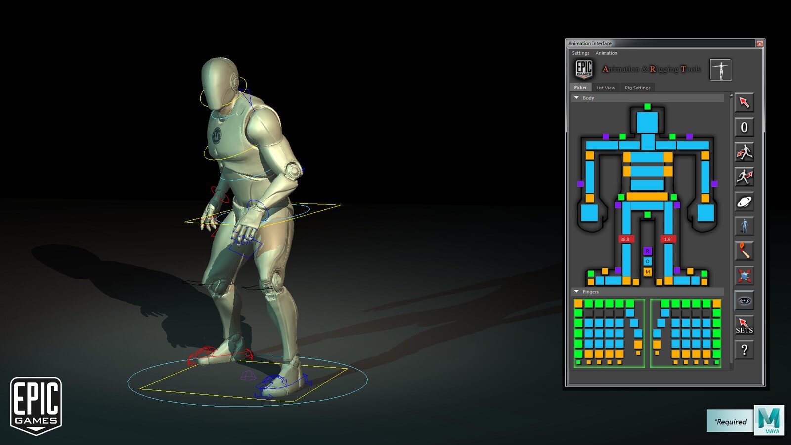
Task: Open the SETS selection sets icon
Action: coord(744,326)
